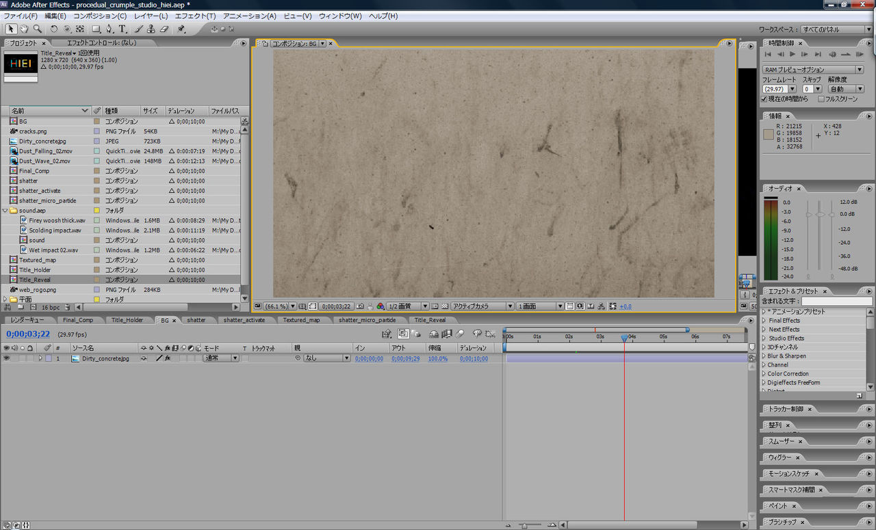Toggle the transparency grid
876x530 pixels.
[444, 306]
